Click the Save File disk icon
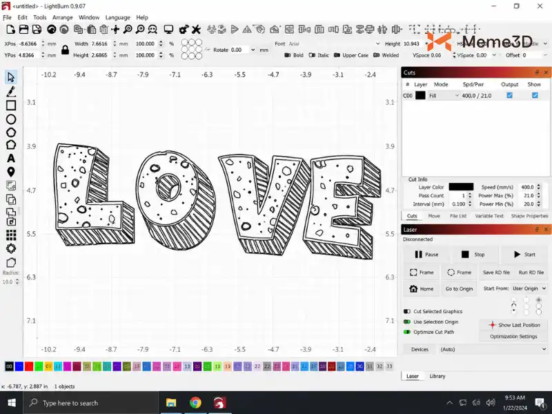552x414 pixels. (x=37, y=30)
